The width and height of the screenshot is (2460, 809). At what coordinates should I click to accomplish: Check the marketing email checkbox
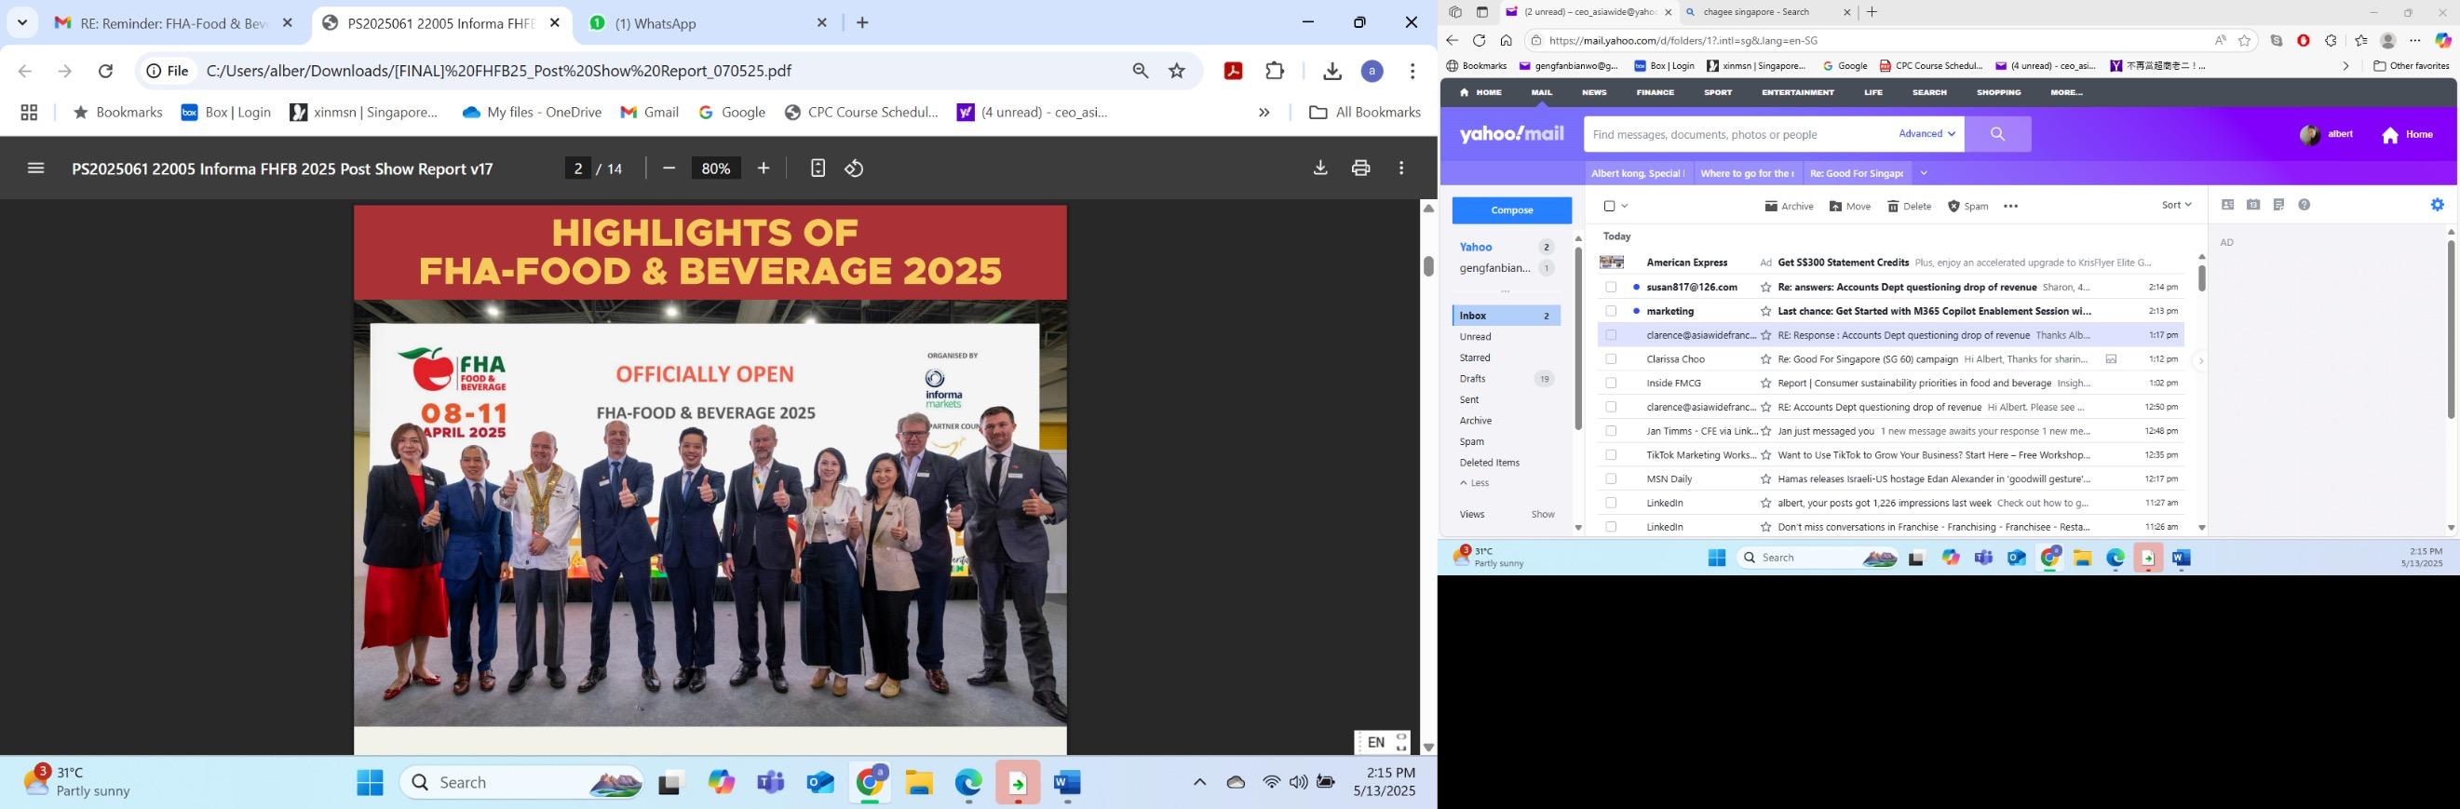point(1611,311)
